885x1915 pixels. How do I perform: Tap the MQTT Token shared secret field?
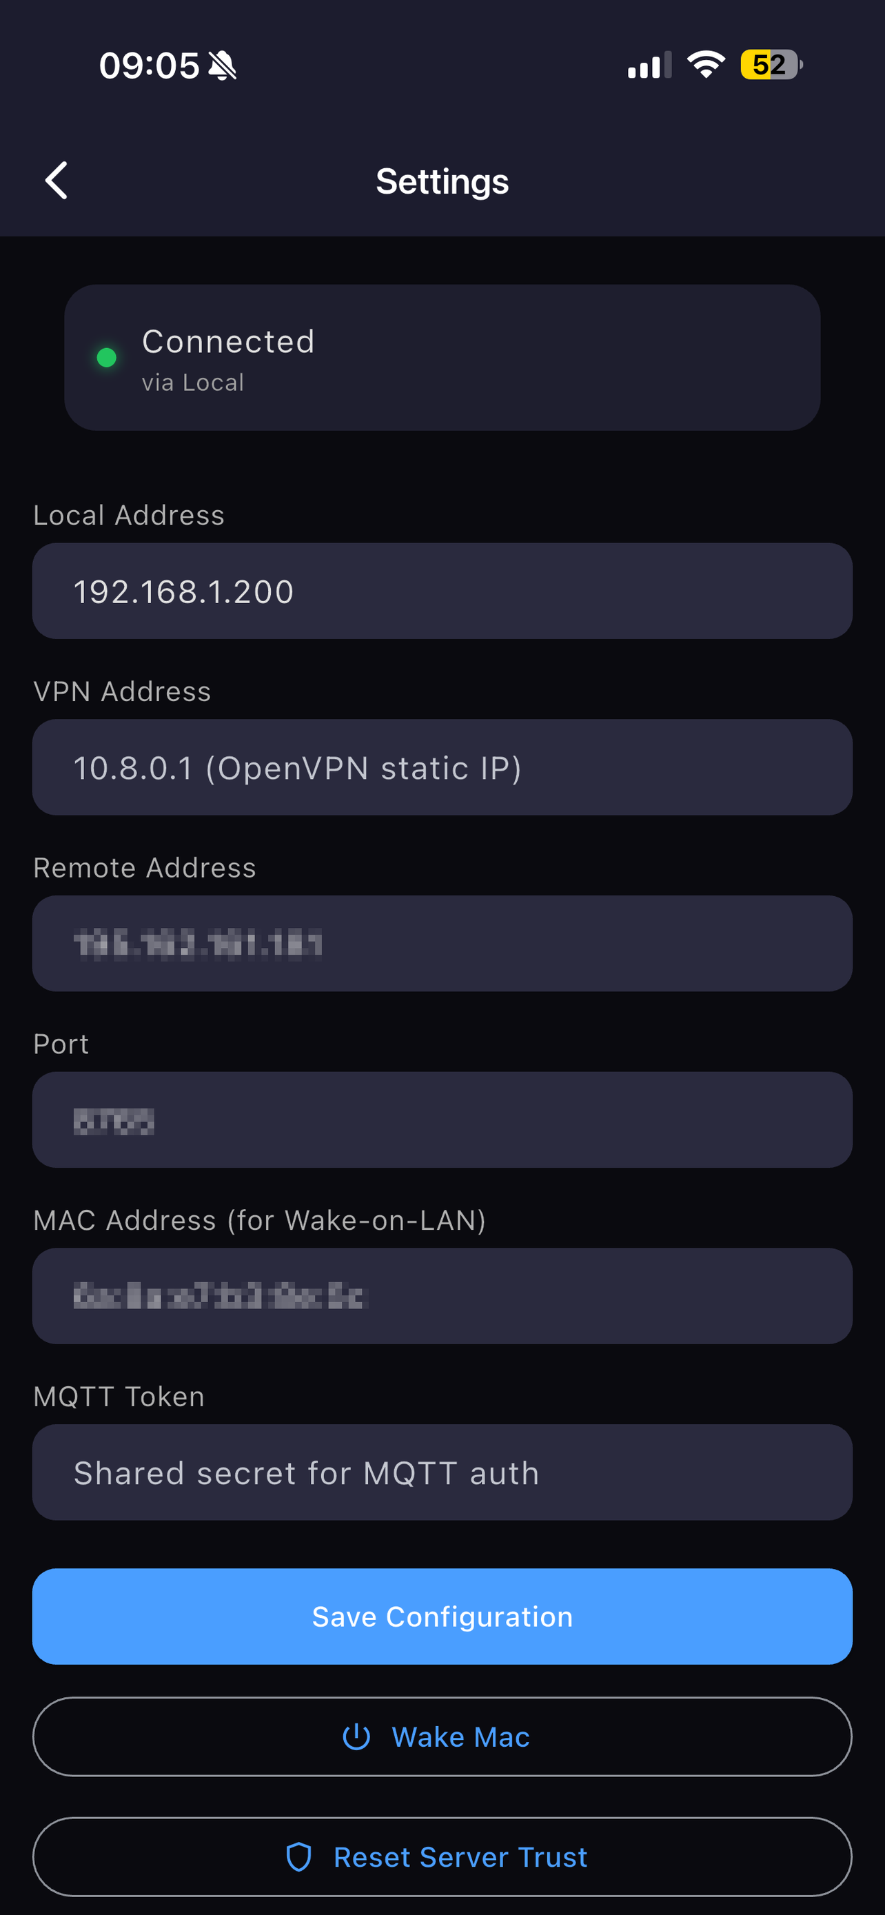click(442, 1472)
